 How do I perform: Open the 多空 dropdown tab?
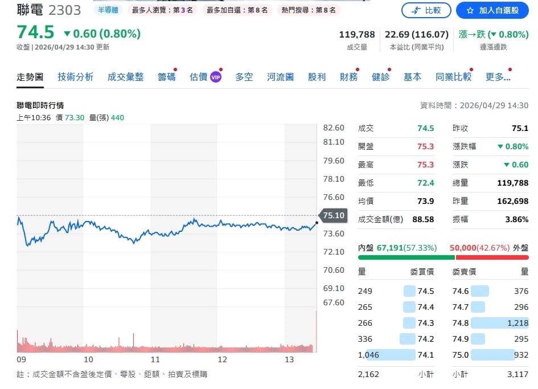coord(244,76)
